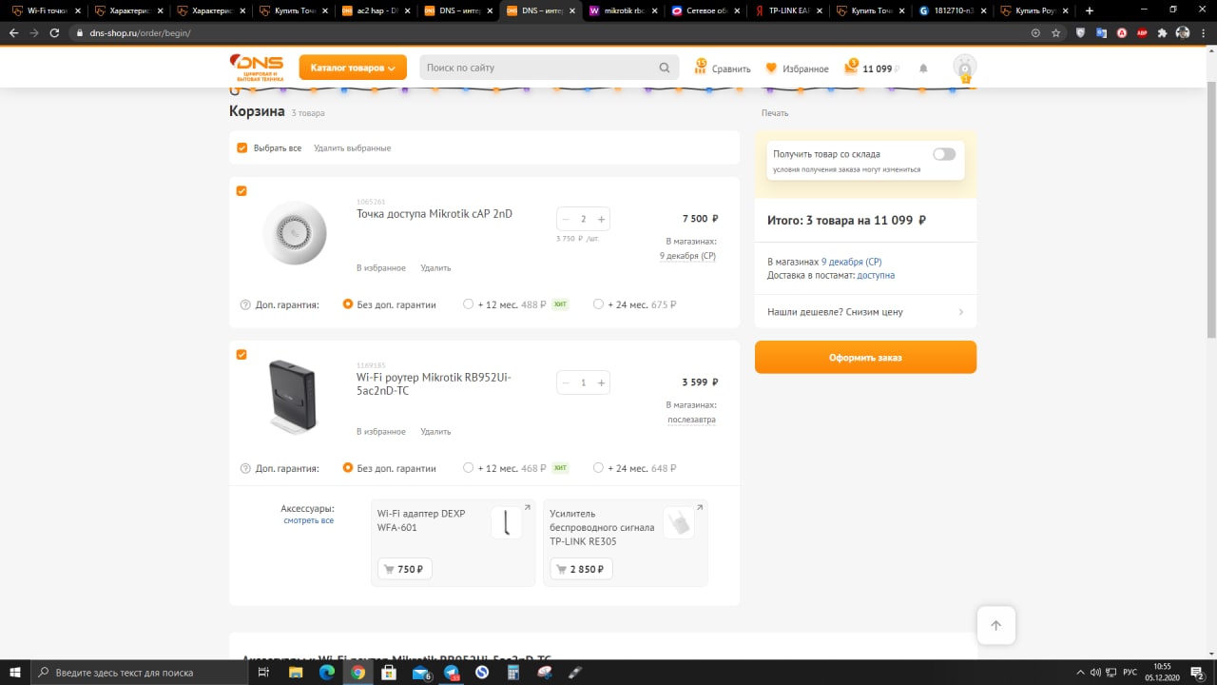This screenshot has height=685, width=1217.
Task: Select +12 мес. 468 ₽ warranty for router
Action: click(468, 467)
